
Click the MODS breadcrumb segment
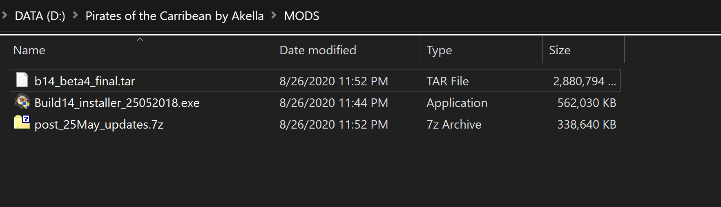point(301,16)
